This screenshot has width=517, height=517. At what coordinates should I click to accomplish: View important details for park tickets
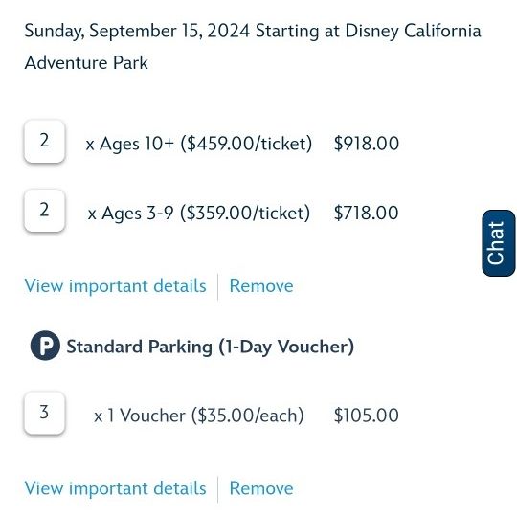click(x=116, y=285)
